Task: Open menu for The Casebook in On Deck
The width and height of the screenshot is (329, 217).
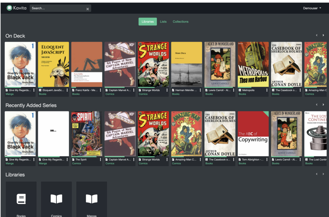Action: tap(300, 90)
